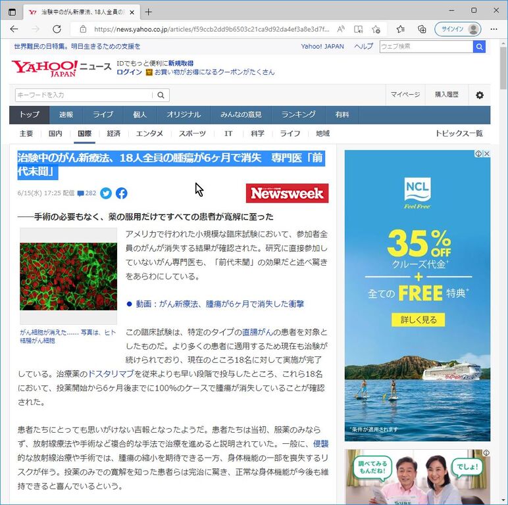
Task: Click the browser address bar
Action: point(212,29)
